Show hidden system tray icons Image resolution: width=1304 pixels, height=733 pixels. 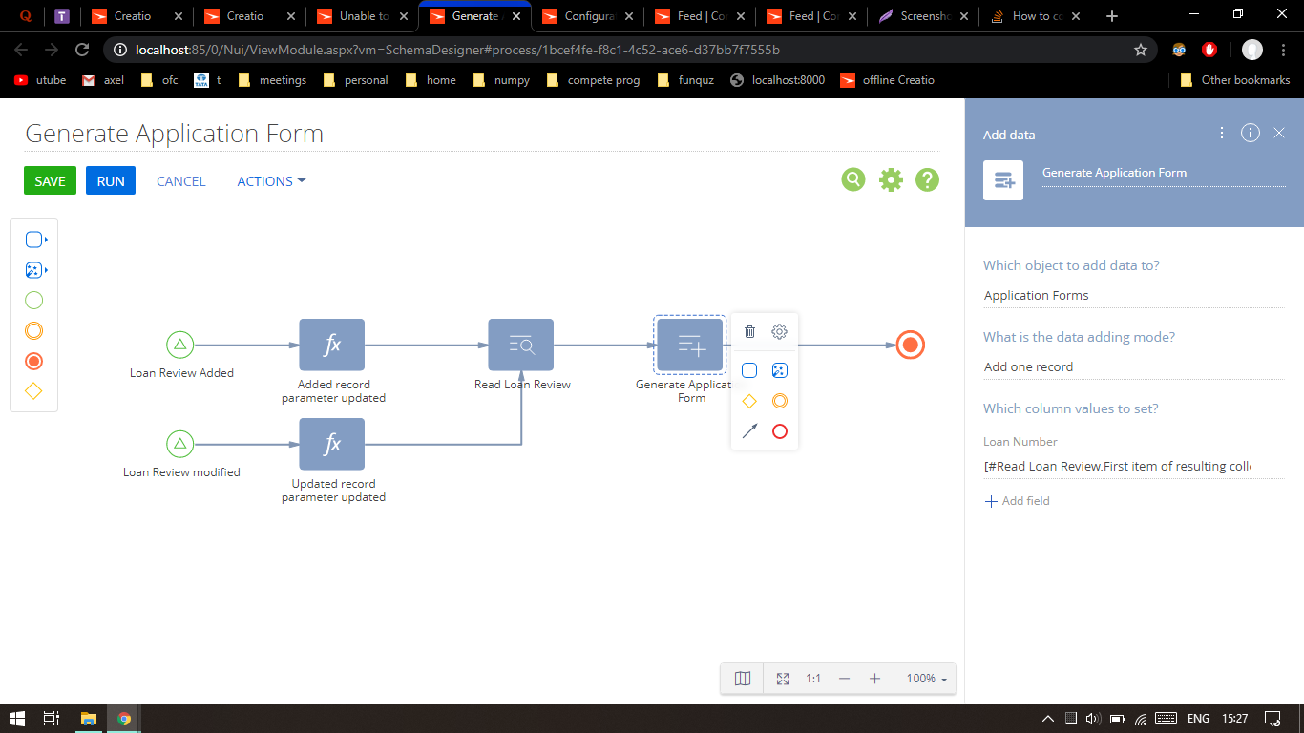(1048, 719)
